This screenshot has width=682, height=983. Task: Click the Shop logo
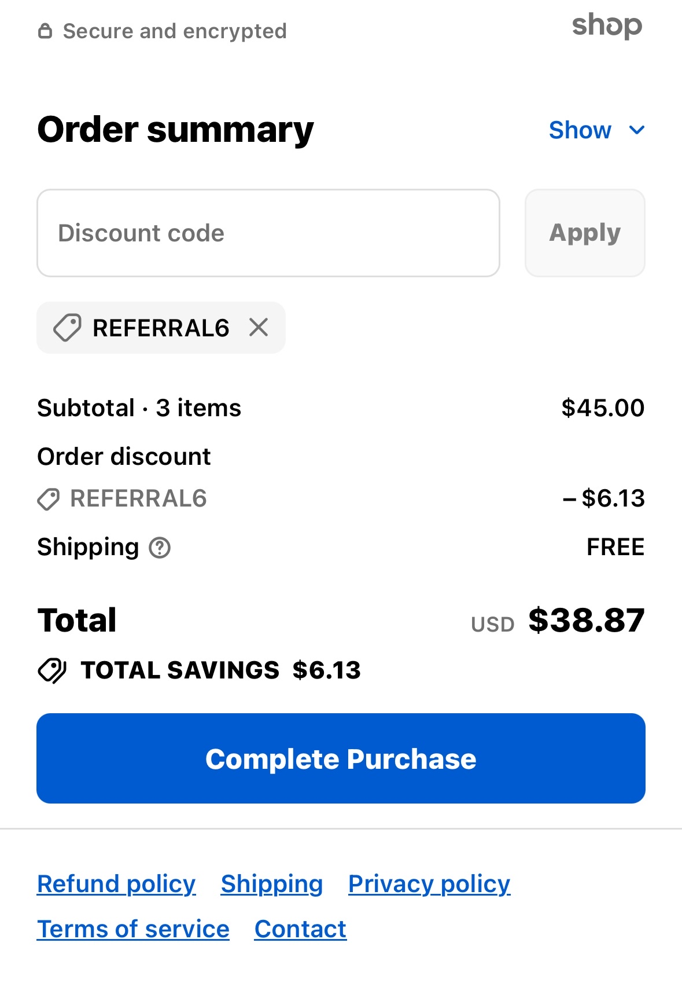click(x=607, y=26)
